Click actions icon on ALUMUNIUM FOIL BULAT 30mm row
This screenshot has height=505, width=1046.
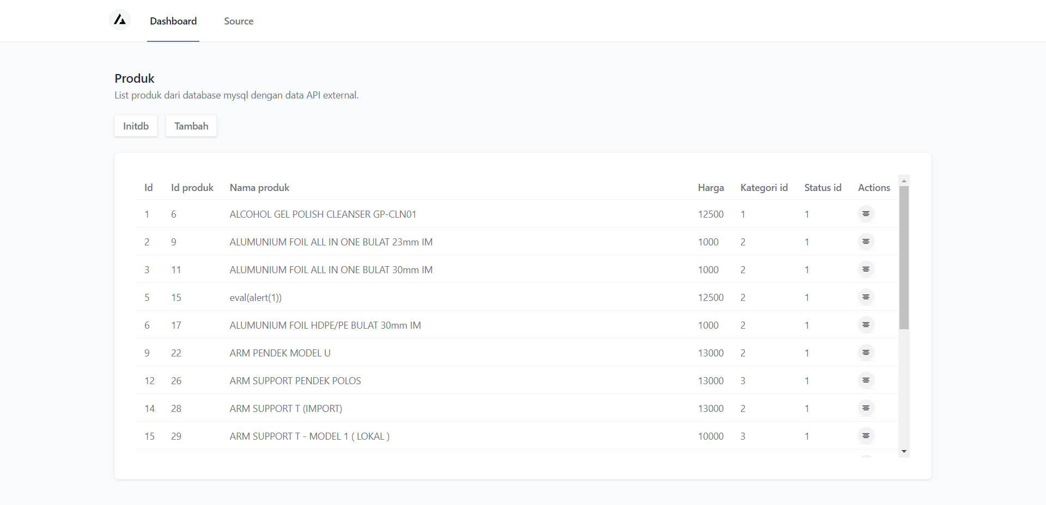coord(866,269)
